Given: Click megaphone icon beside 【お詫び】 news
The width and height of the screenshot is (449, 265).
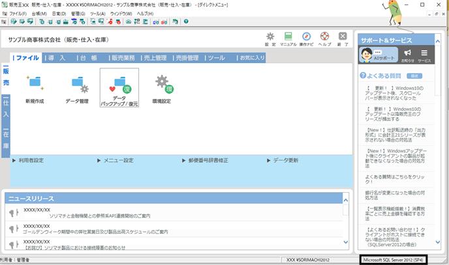Looking at the screenshot, I should click(x=13, y=244).
